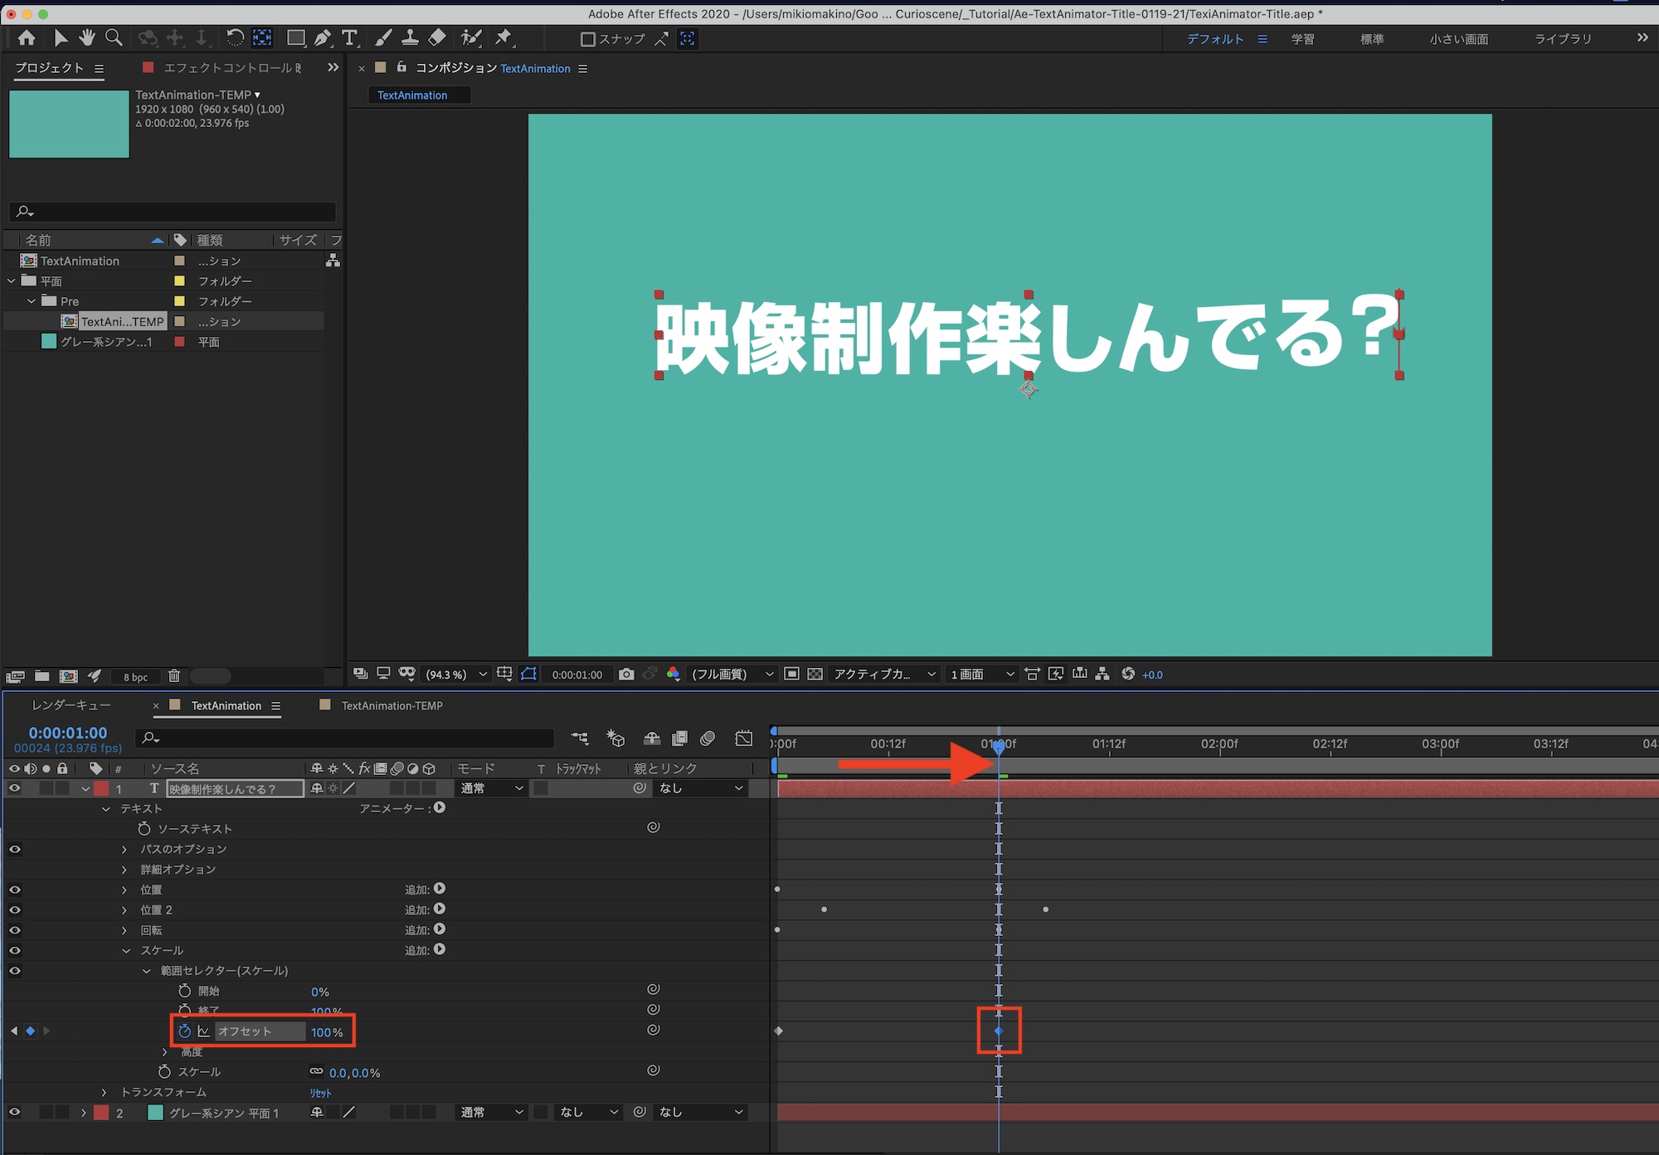Image resolution: width=1659 pixels, height=1155 pixels.
Task: Click teal swatch of グレー系シアン layer
Action: tap(155, 1113)
